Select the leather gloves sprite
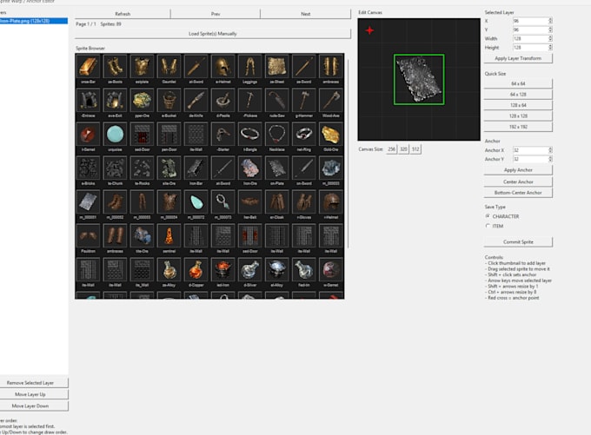This screenshot has height=435, width=591. pos(304,201)
